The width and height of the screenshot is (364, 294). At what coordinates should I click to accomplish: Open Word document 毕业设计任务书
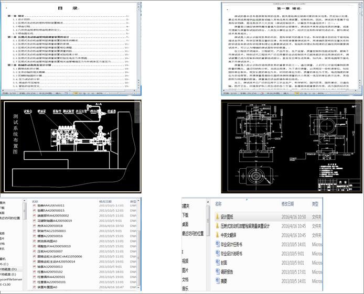pos(231,244)
